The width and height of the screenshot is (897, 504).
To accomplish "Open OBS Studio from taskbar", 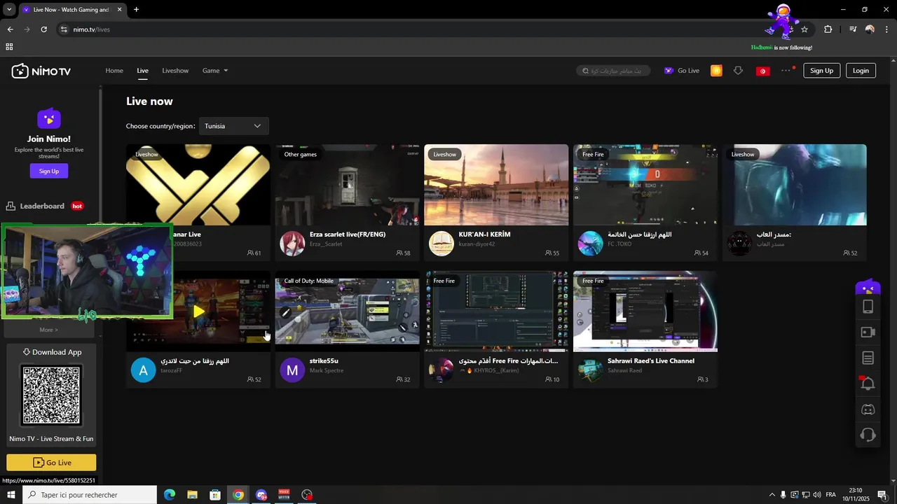I will coord(307,495).
